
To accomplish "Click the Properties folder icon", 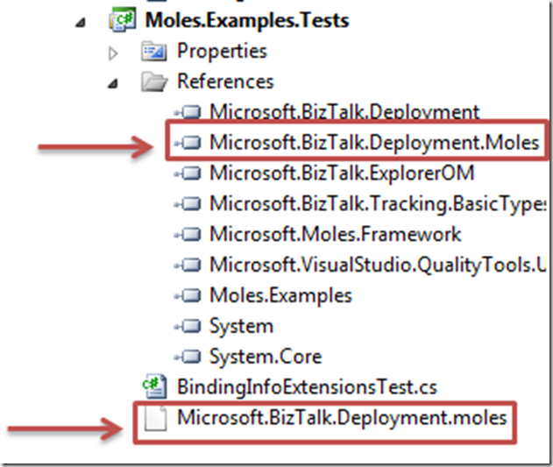I will pos(153,52).
